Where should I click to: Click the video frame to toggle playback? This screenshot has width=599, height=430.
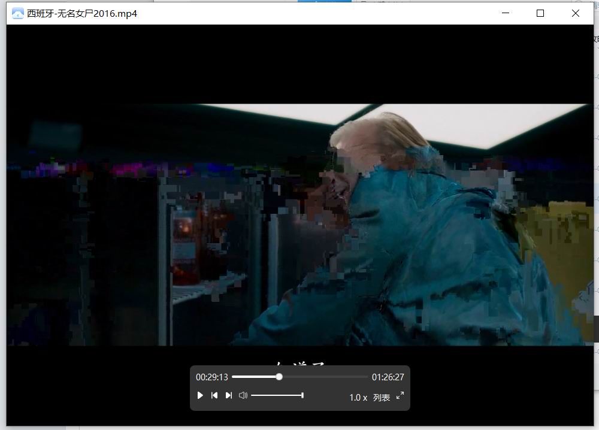click(x=300, y=225)
